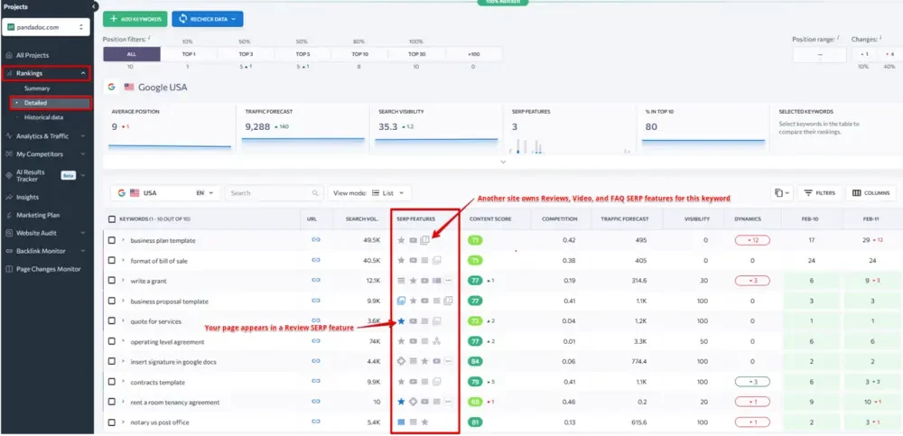Check the business plan template checkbox
903x436 pixels.
click(x=112, y=240)
